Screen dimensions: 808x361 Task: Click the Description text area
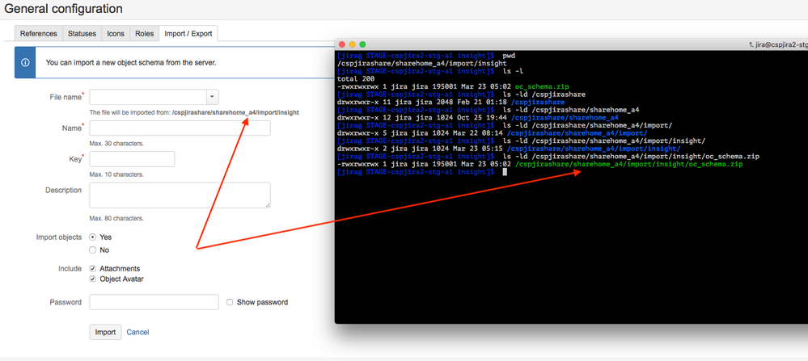[x=180, y=195]
